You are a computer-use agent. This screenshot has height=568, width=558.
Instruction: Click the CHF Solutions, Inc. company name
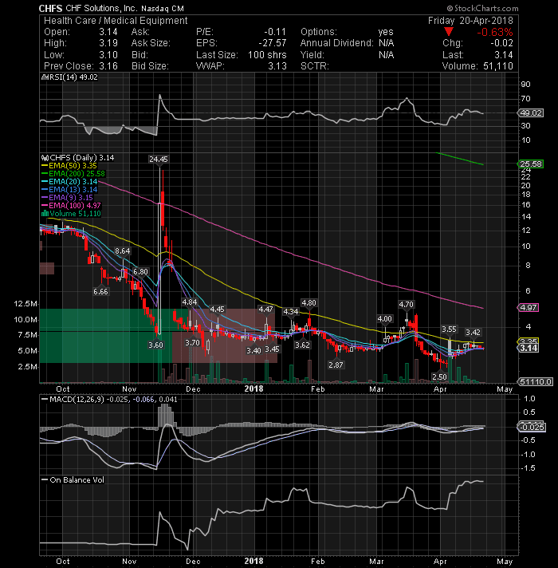[102, 8]
